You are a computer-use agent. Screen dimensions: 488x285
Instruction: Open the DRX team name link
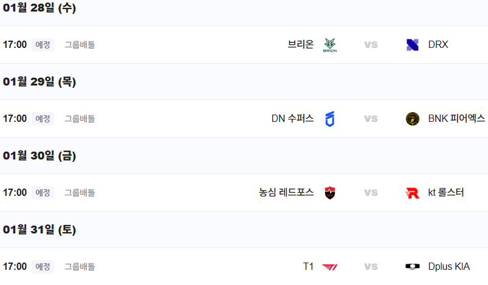[438, 45]
